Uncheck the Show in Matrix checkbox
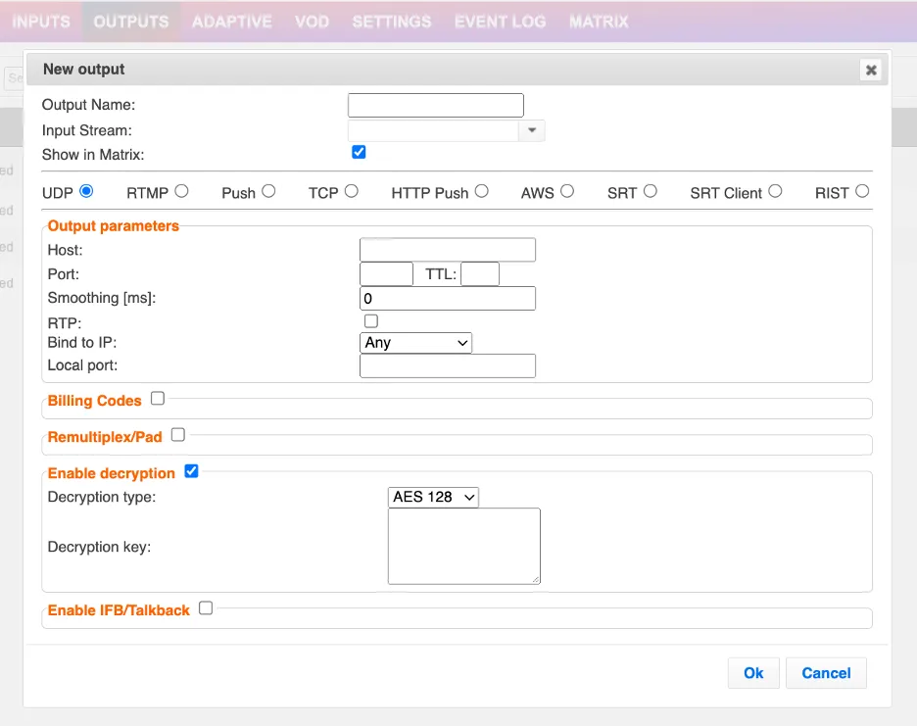This screenshot has height=727, width=917. pyautogui.click(x=360, y=152)
